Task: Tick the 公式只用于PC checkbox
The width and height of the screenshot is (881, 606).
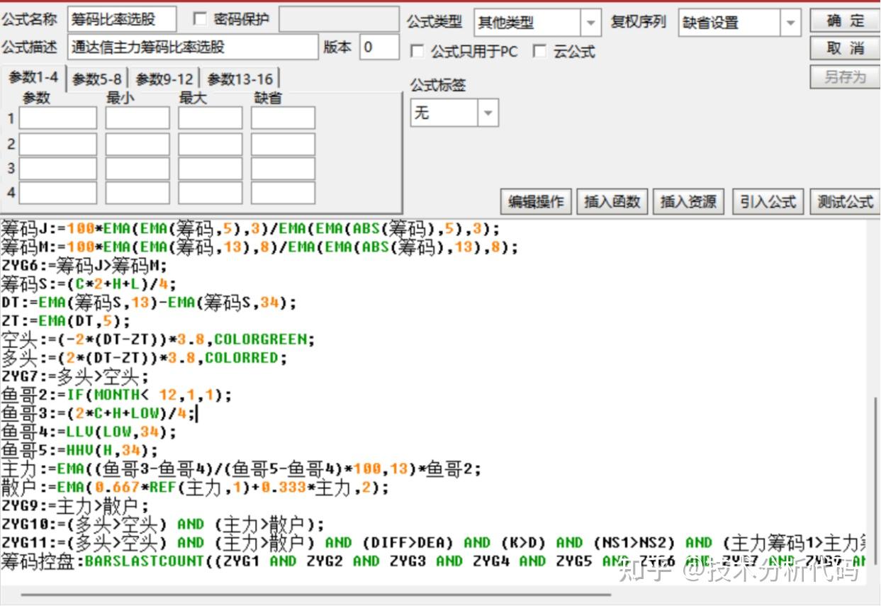Action: point(417,51)
